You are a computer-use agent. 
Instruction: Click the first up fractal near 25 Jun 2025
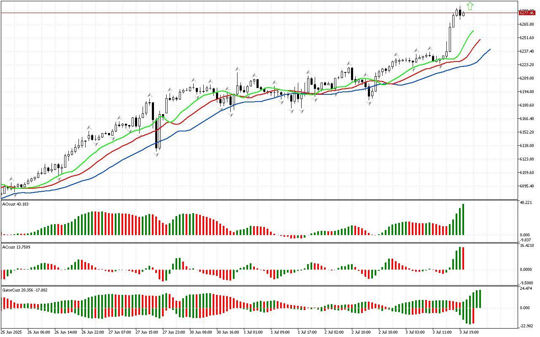click(12, 179)
